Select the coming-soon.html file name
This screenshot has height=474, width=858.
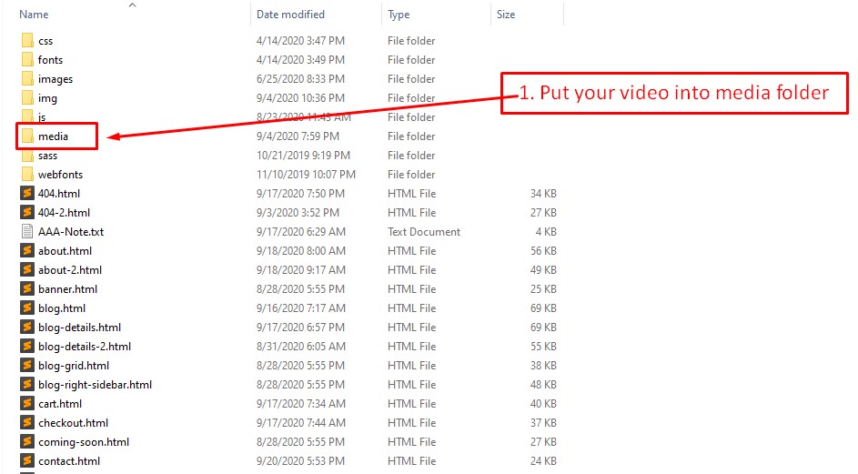click(84, 442)
